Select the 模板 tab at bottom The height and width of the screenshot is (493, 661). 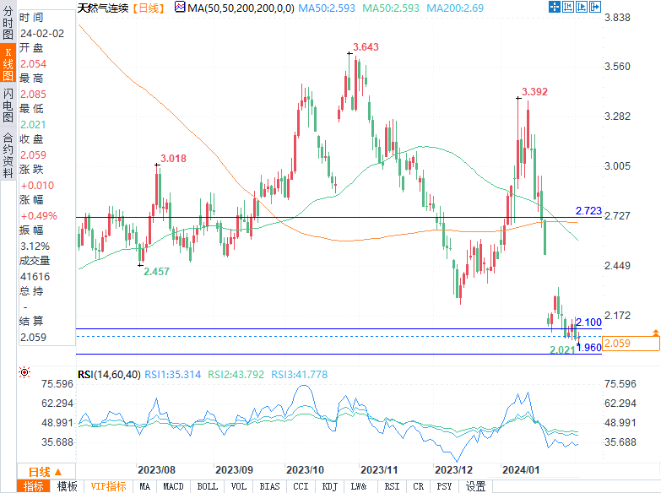[x=68, y=486]
